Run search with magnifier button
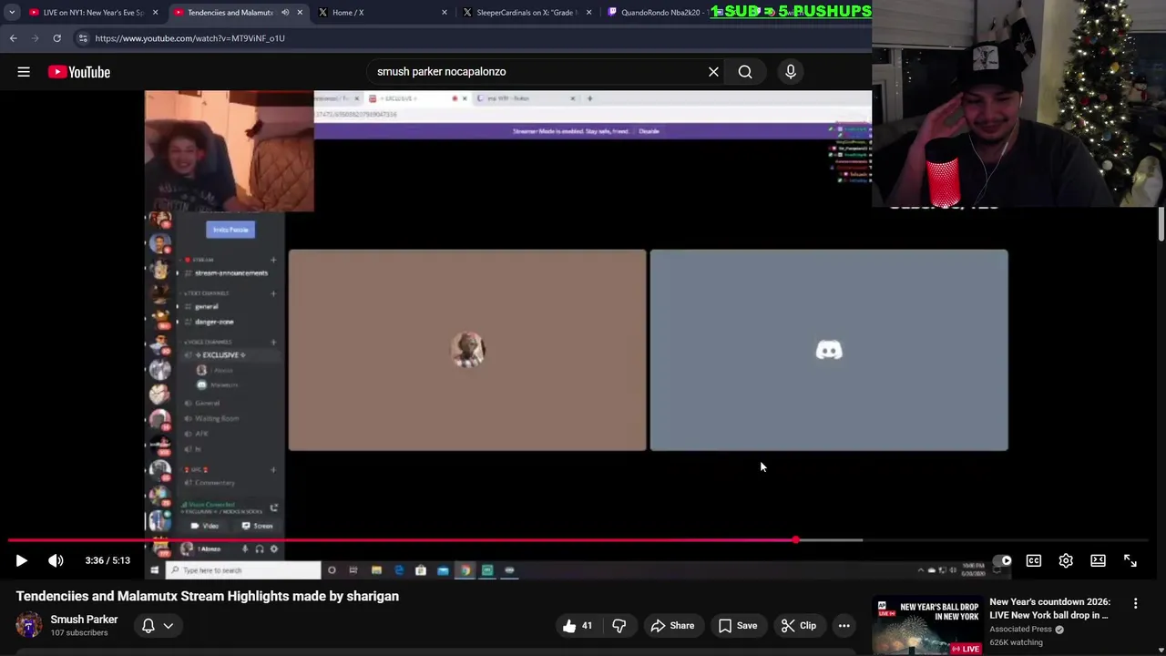Image resolution: width=1166 pixels, height=656 pixels. (745, 72)
